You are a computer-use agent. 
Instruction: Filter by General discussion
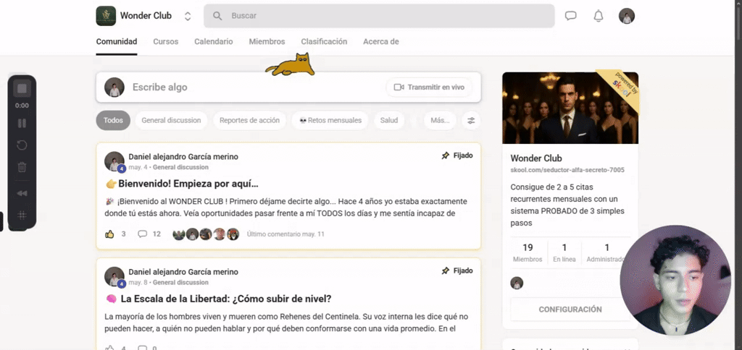pos(171,121)
